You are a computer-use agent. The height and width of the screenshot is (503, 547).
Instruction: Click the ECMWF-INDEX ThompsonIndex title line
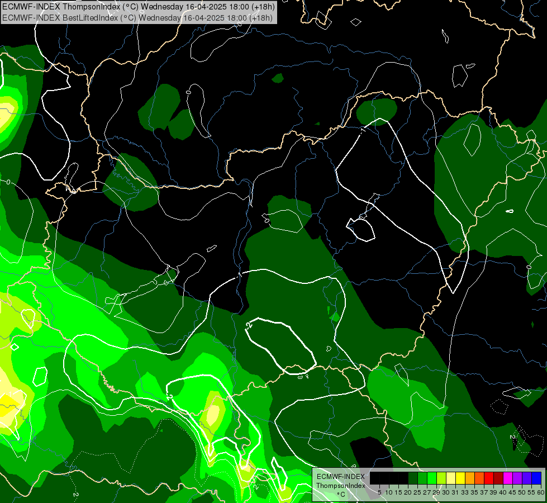(x=139, y=7)
